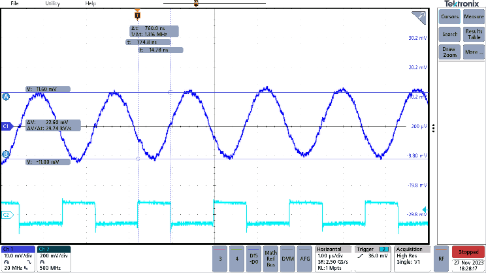Viewport: 486px width, 273px height.
Task: Click the Measure button
Action: coord(474,16)
